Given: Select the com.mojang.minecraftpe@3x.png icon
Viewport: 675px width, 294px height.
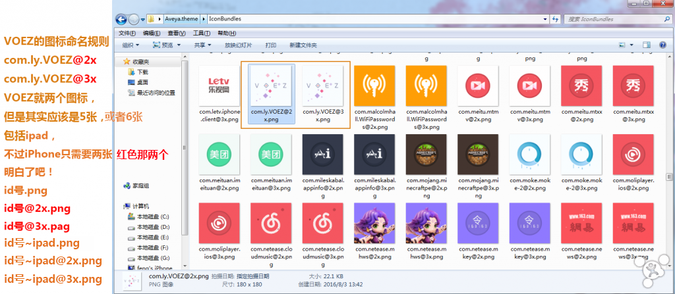Looking at the screenshot, I should 478,155.
